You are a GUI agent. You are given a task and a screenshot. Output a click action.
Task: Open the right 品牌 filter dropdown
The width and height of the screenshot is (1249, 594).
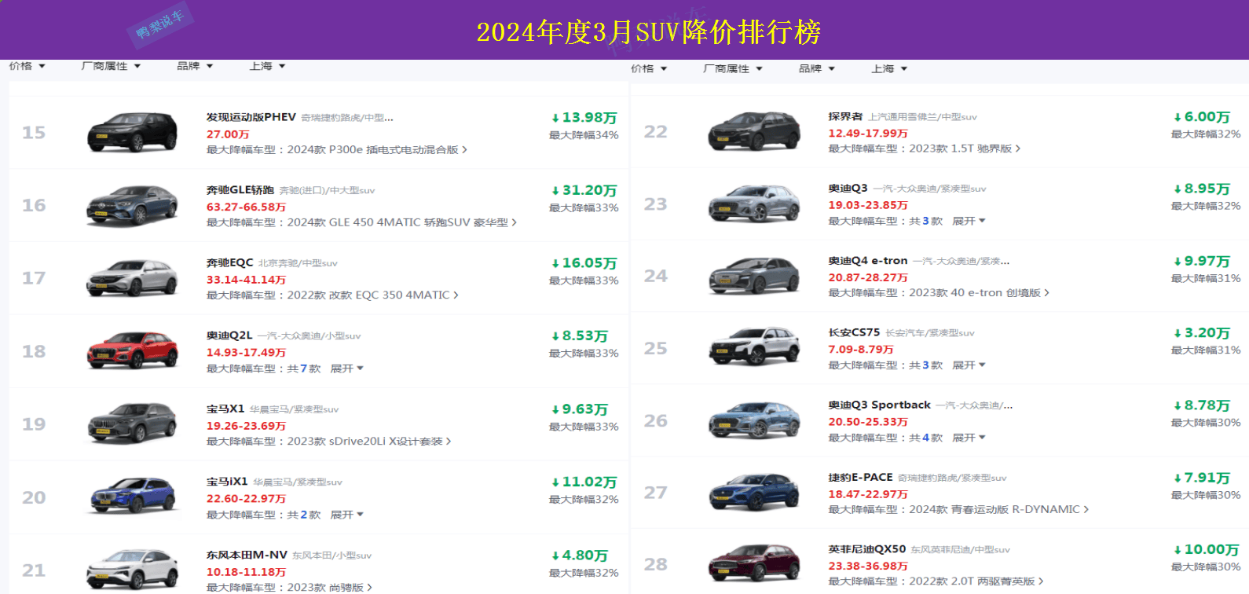pos(817,68)
